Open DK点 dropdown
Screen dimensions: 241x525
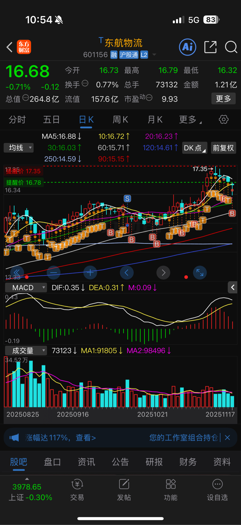[195, 148]
